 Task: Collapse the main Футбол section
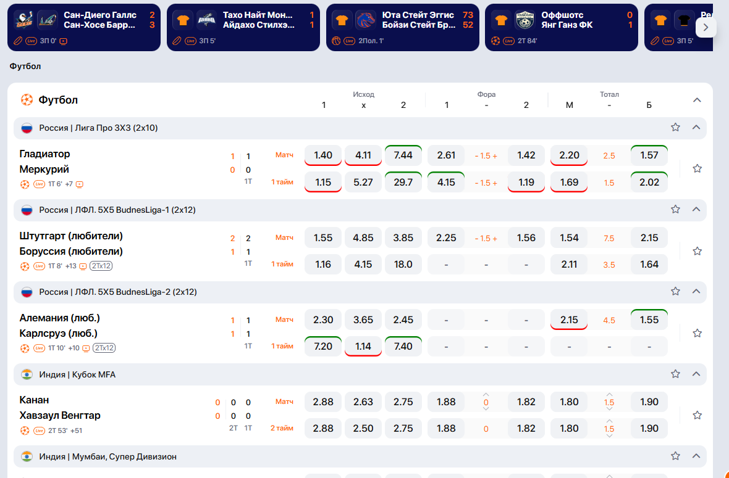697,100
